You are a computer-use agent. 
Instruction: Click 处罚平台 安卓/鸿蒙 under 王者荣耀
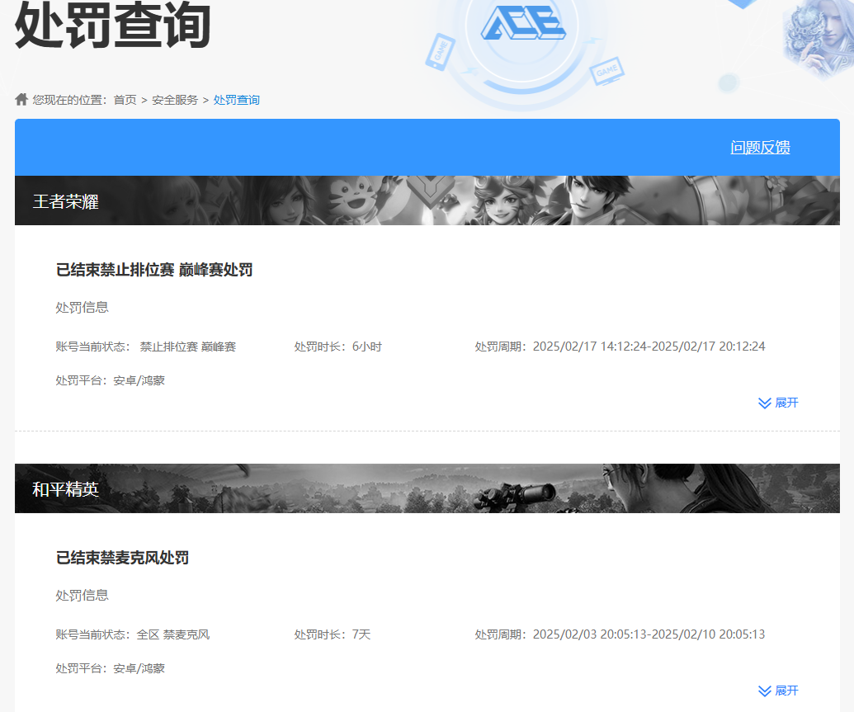coord(110,380)
